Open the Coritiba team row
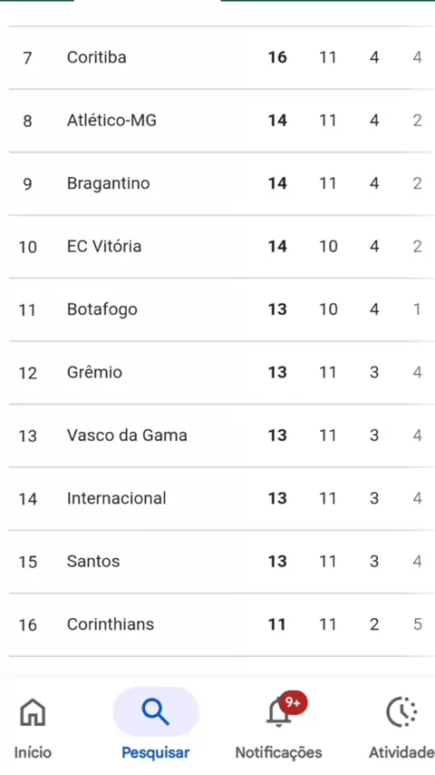The image size is (435, 775). pyautogui.click(x=217, y=57)
